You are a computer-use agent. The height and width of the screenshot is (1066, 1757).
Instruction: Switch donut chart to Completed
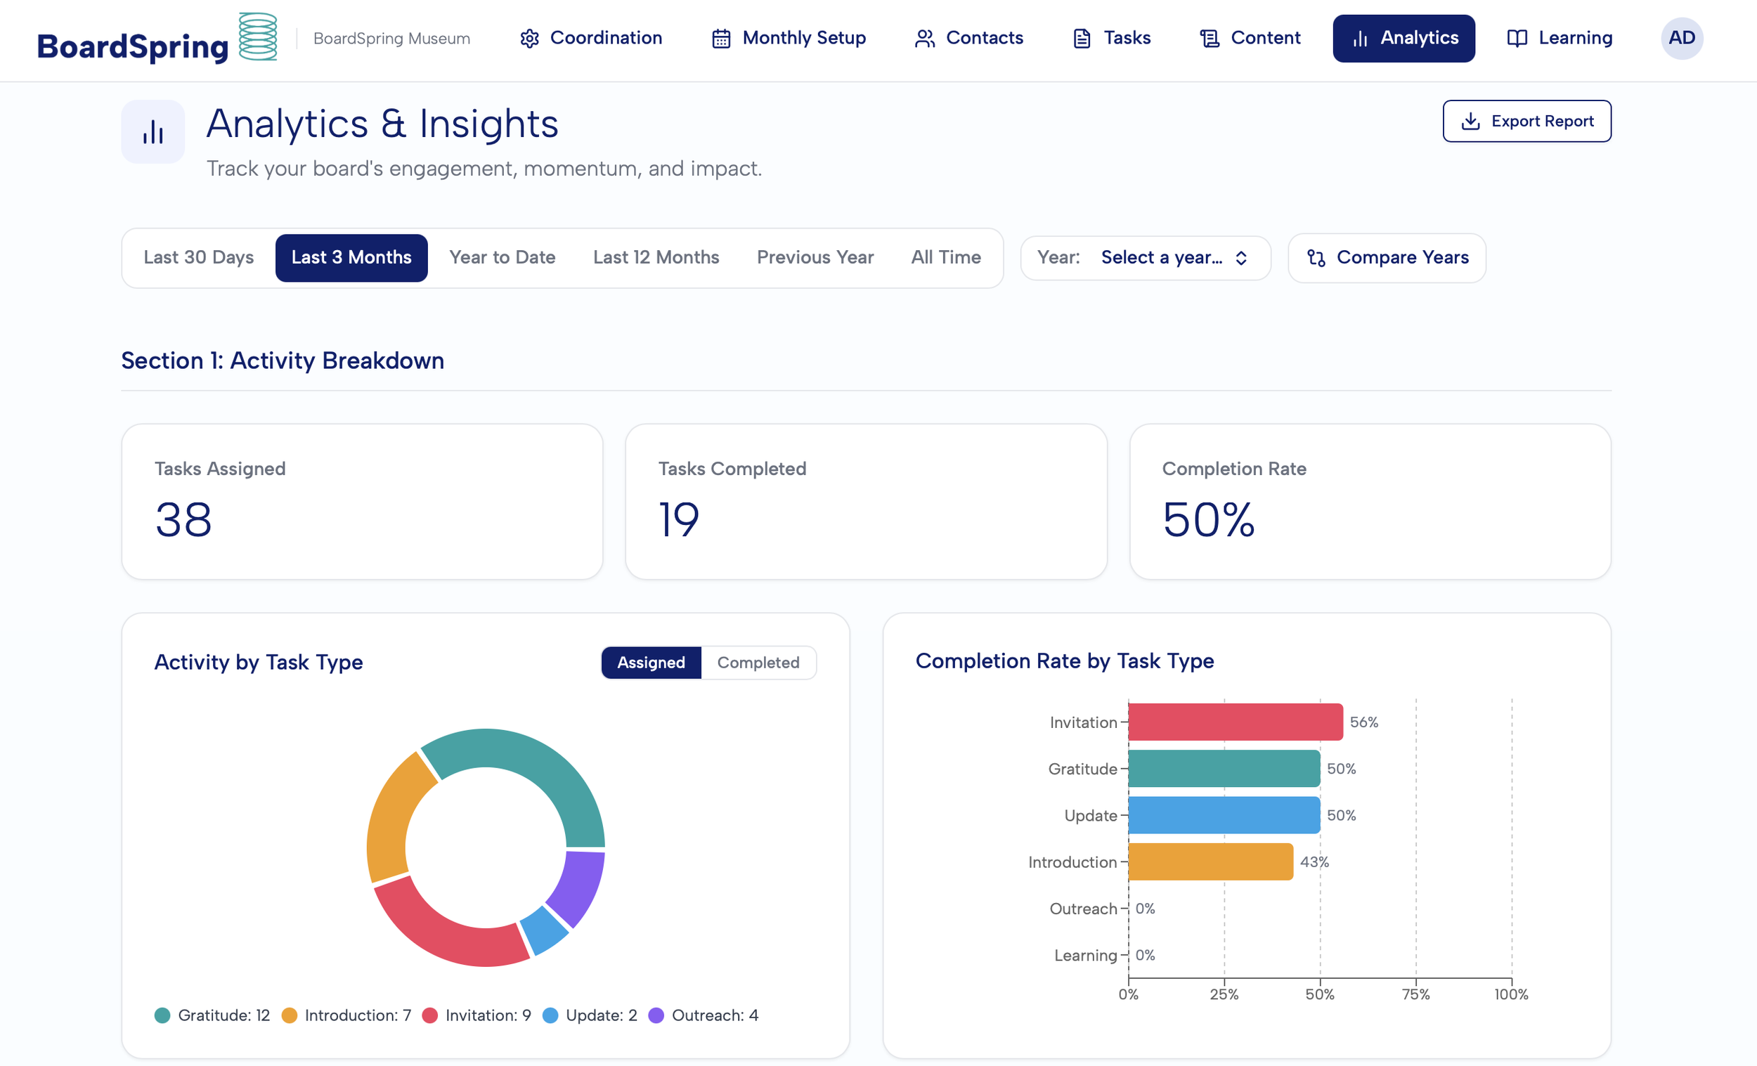(758, 663)
